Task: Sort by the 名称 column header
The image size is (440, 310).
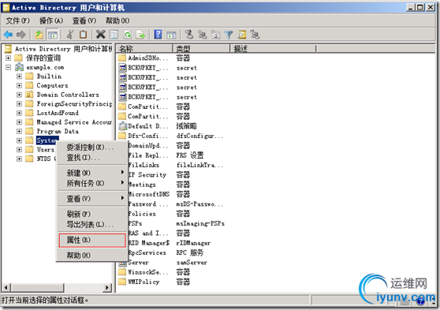Action: pyautogui.click(x=144, y=49)
